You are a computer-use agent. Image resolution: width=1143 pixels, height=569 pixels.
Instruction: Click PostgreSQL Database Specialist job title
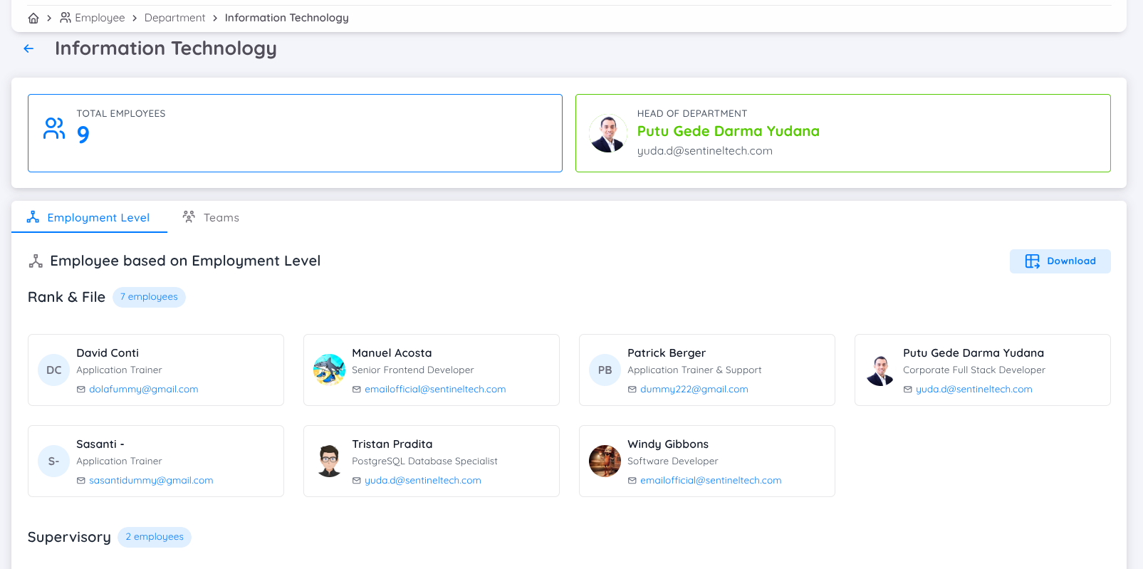pos(425,461)
